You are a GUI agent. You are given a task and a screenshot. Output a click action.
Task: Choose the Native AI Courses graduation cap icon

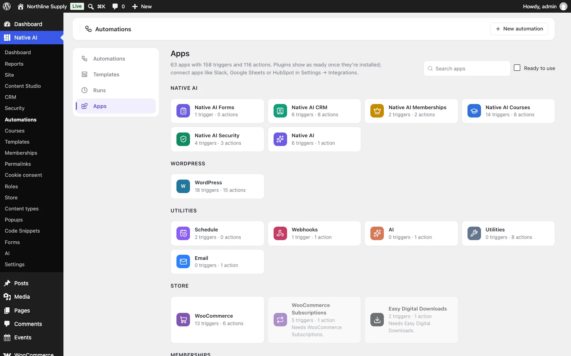click(x=474, y=111)
